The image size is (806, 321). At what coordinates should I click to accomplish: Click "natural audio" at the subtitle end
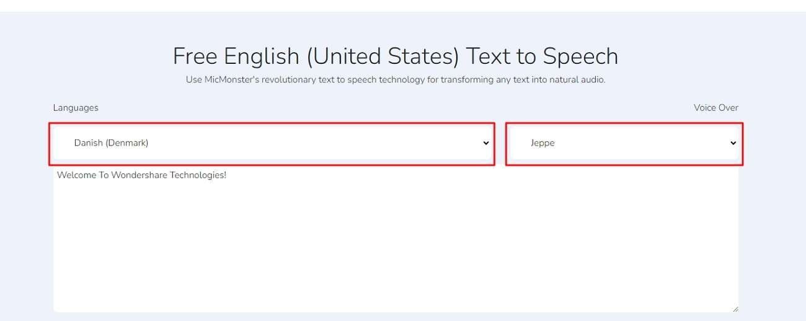point(577,80)
